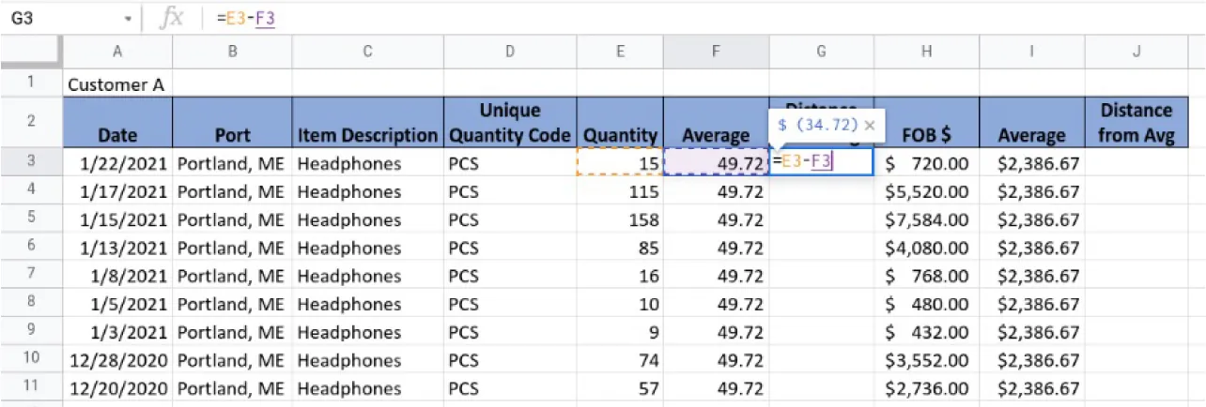This screenshot has width=1206, height=407.
Task: Select column A header
Action: tap(117, 52)
